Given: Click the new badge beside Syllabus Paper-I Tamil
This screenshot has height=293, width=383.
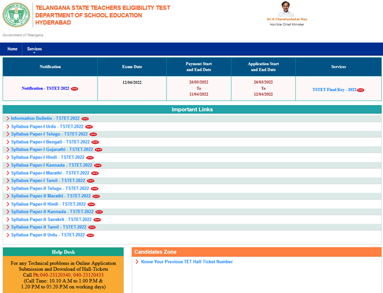Looking at the screenshot, I should pyautogui.click(x=91, y=181).
